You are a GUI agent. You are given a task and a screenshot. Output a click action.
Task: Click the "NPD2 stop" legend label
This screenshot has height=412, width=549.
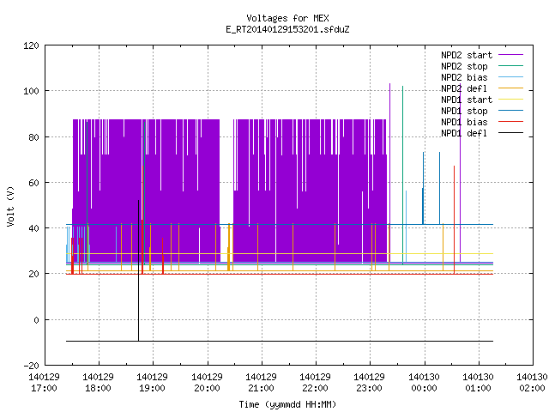[x=464, y=66]
